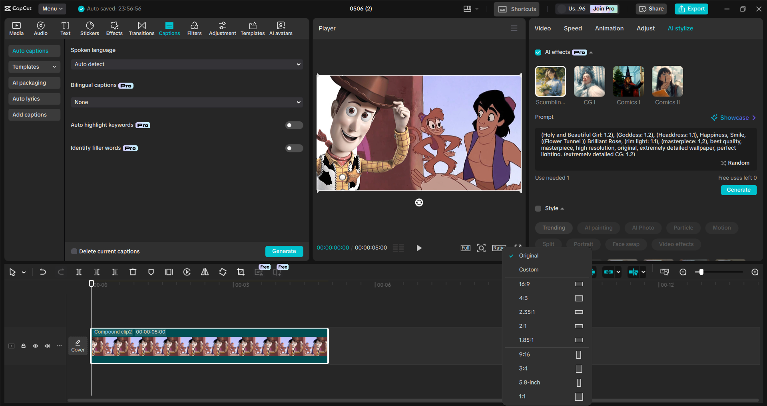Viewport: 767px width, 406px height.
Task: Open the Transitions panel
Action: (x=141, y=28)
